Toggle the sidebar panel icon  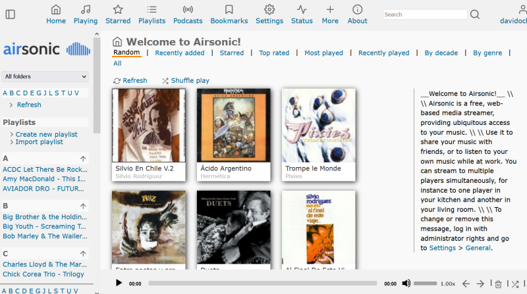[x=11, y=14]
